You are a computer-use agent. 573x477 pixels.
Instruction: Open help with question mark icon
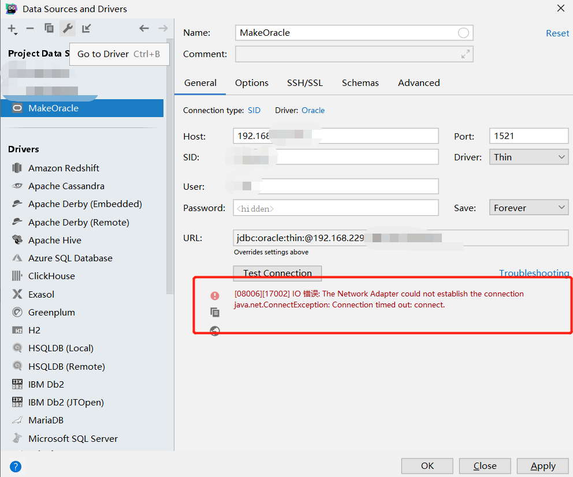point(16,467)
